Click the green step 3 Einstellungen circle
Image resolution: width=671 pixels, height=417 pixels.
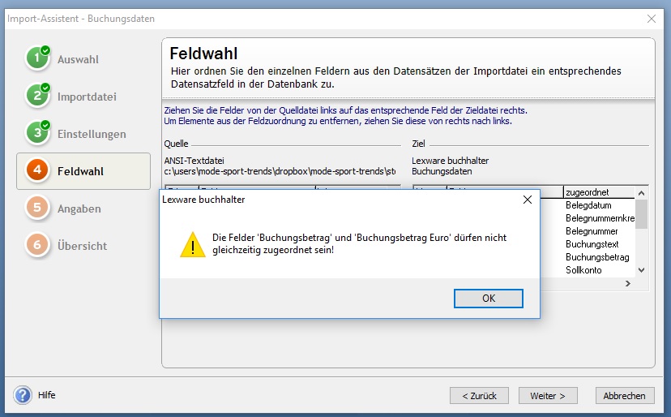tap(37, 134)
